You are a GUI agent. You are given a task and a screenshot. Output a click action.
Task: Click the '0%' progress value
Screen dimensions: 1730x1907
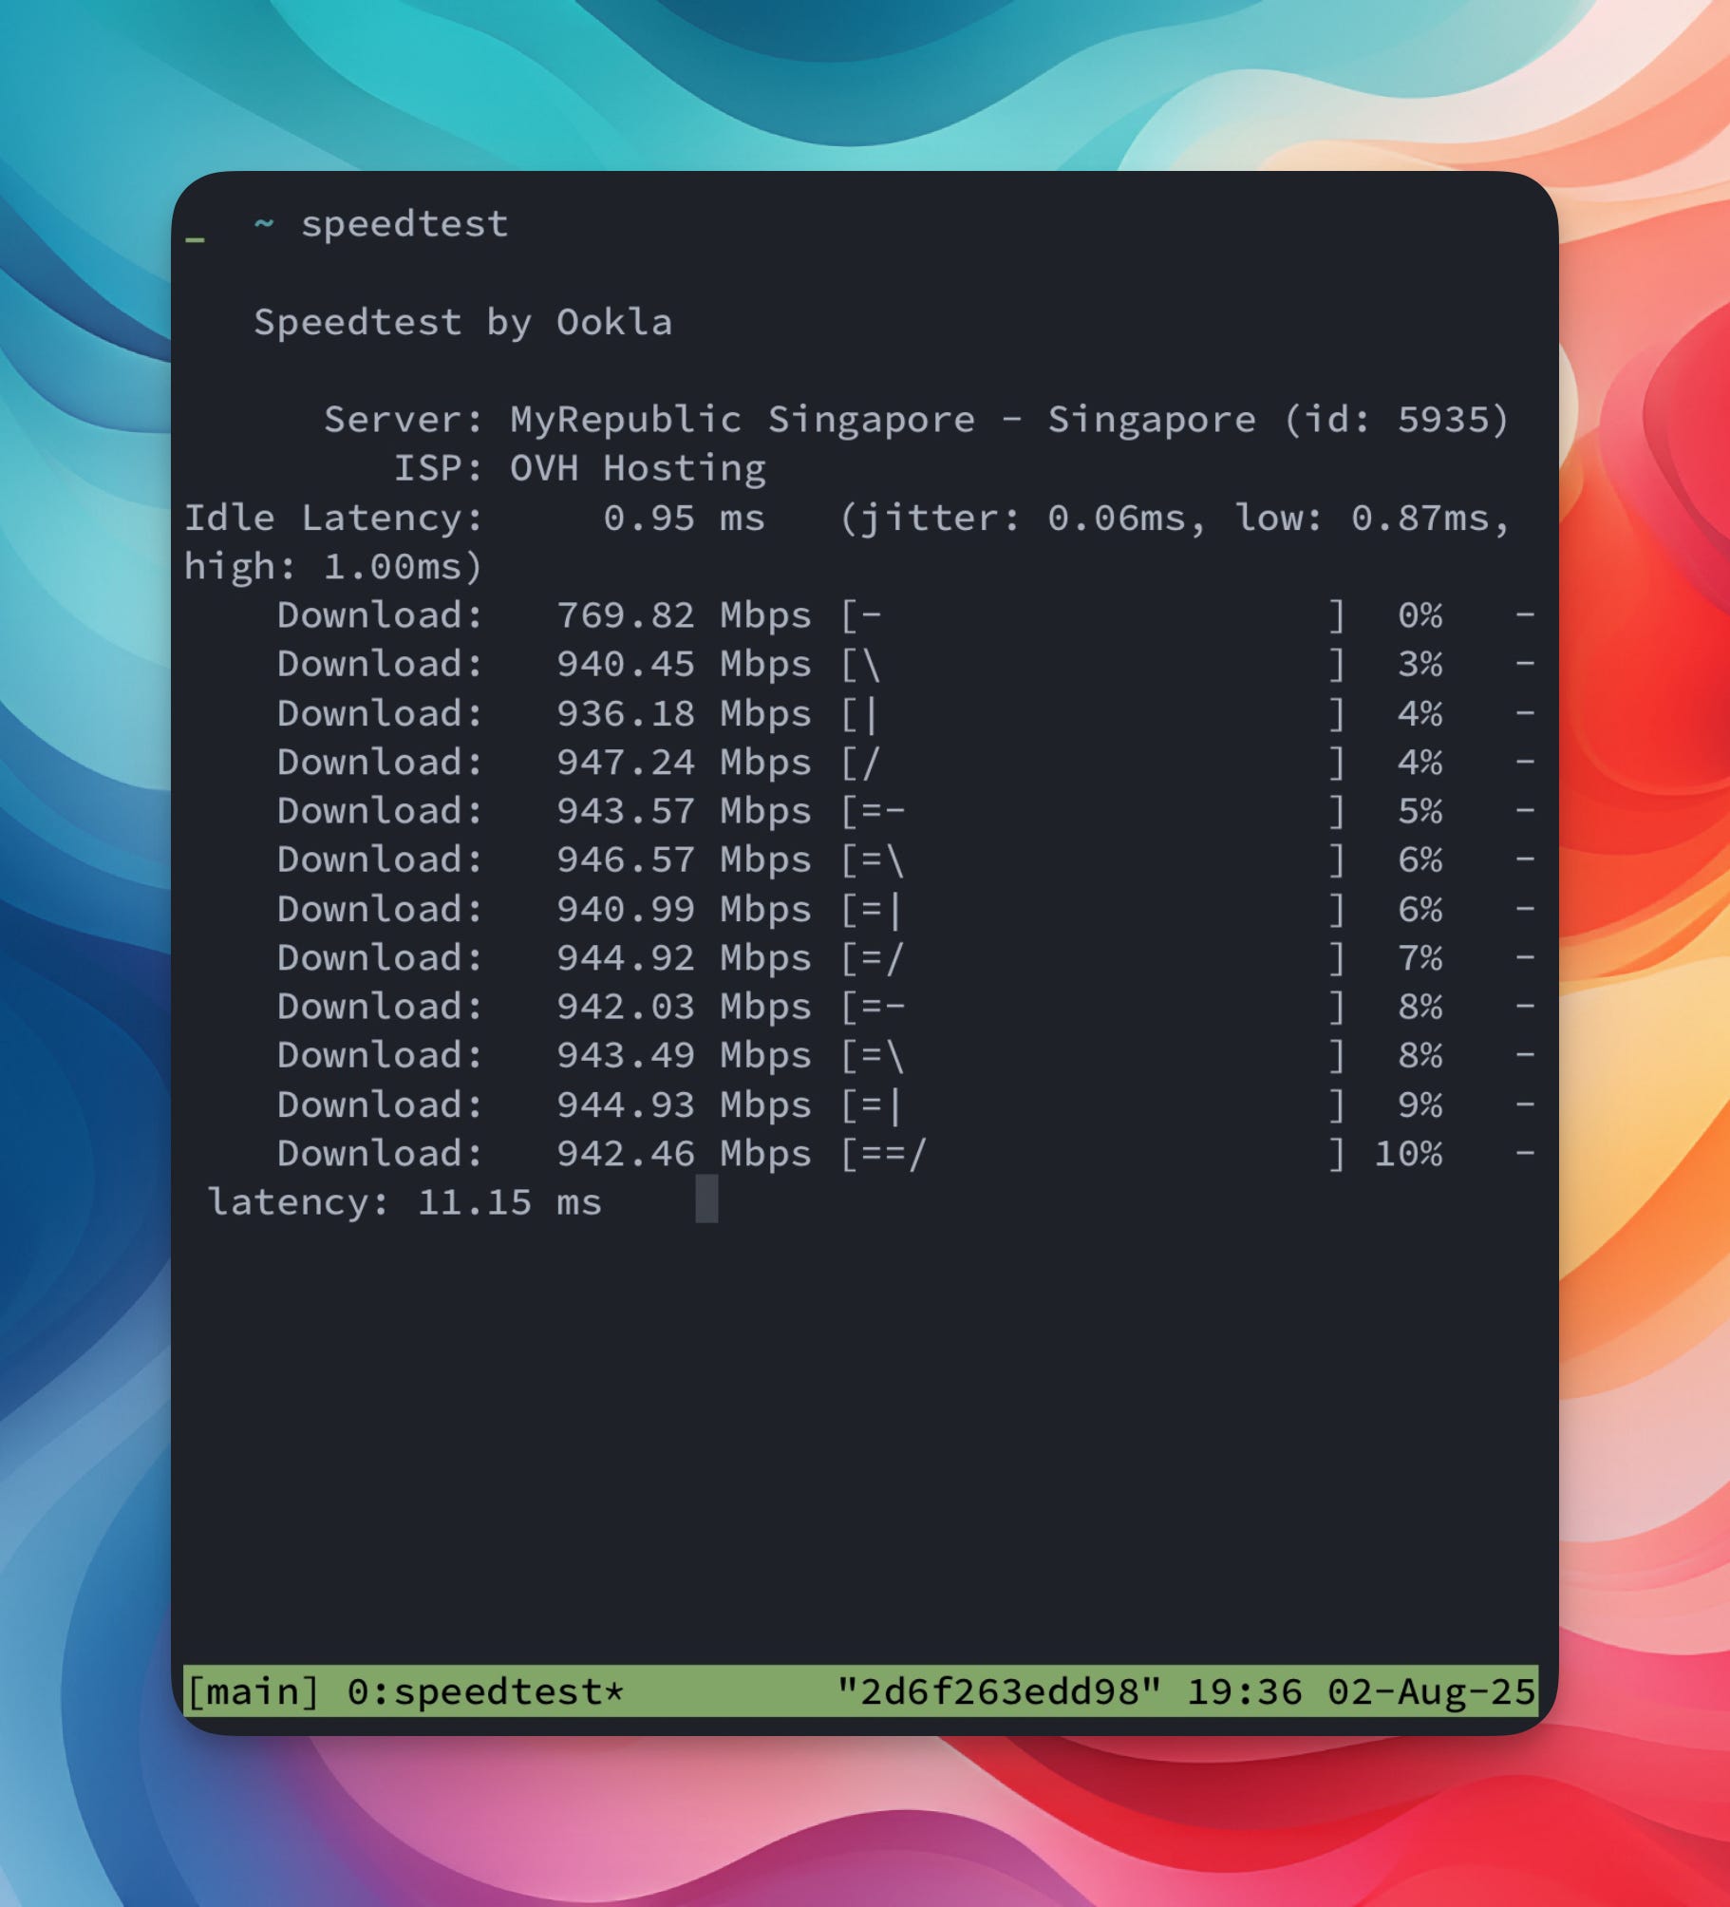pos(1420,616)
